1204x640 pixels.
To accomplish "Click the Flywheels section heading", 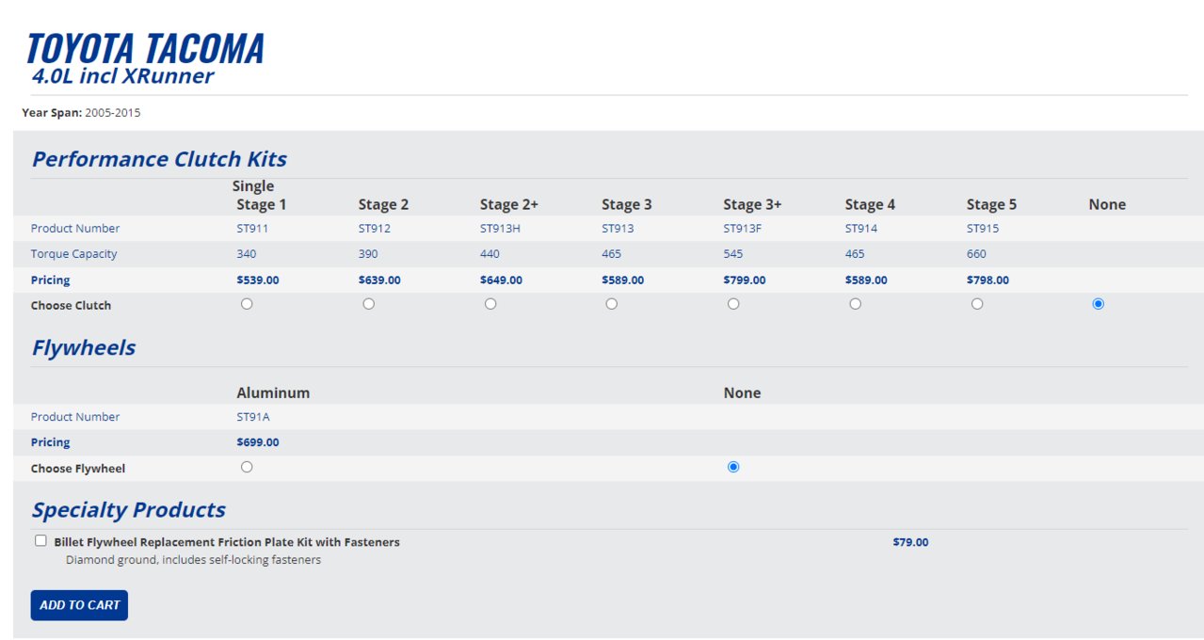I will (x=84, y=347).
